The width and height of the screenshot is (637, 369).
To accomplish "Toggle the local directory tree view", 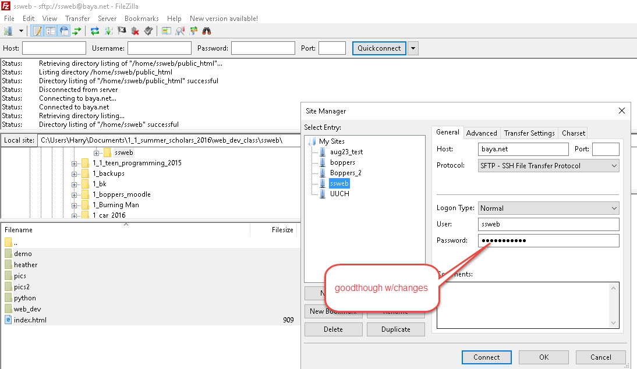I will coord(51,31).
